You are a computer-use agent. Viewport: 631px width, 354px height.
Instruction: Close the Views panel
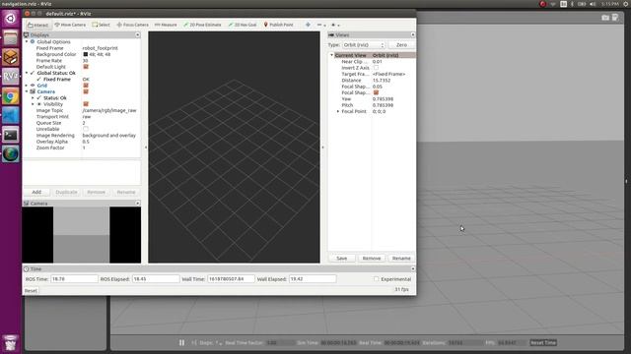coord(413,35)
